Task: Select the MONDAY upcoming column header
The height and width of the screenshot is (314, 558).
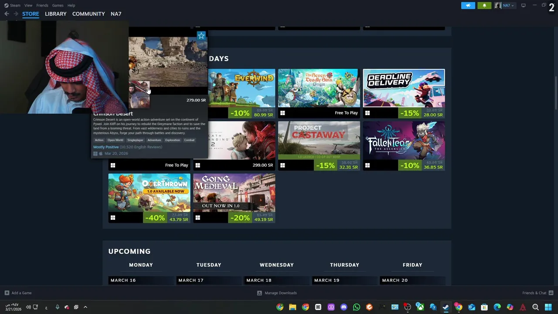Action: tap(141, 265)
